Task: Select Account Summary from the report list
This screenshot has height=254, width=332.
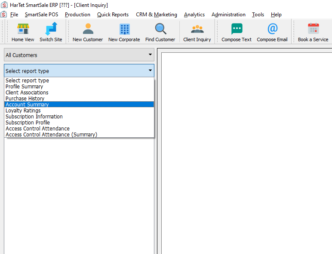Action: point(27,105)
